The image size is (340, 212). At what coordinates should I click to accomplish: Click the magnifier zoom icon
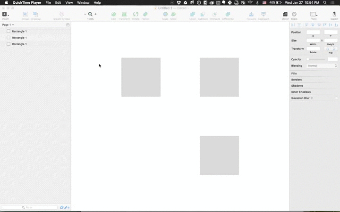[90, 14]
